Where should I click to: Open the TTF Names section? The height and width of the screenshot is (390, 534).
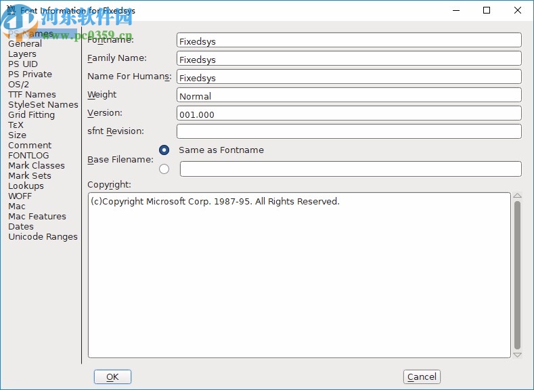[x=32, y=95]
